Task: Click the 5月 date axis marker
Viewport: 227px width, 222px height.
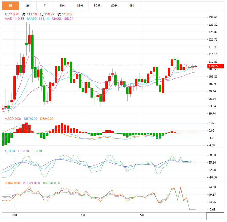Action: pyautogui.click(x=142, y=215)
